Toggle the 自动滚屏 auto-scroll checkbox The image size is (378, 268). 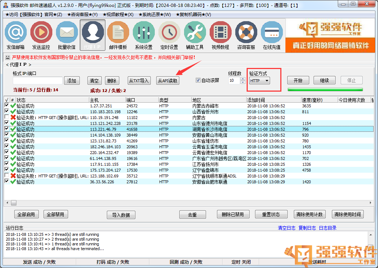coord(198,80)
